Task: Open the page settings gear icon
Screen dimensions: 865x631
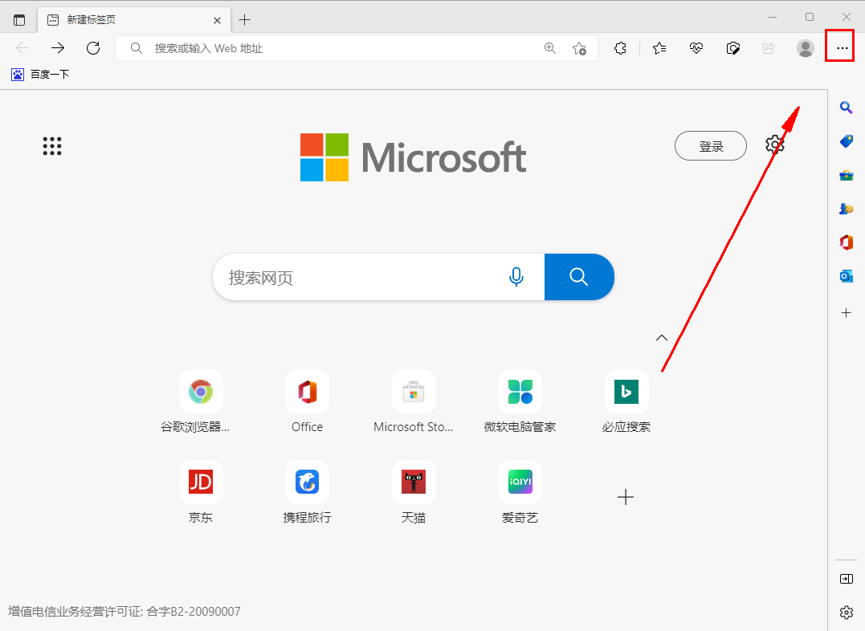Action: (x=774, y=145)
